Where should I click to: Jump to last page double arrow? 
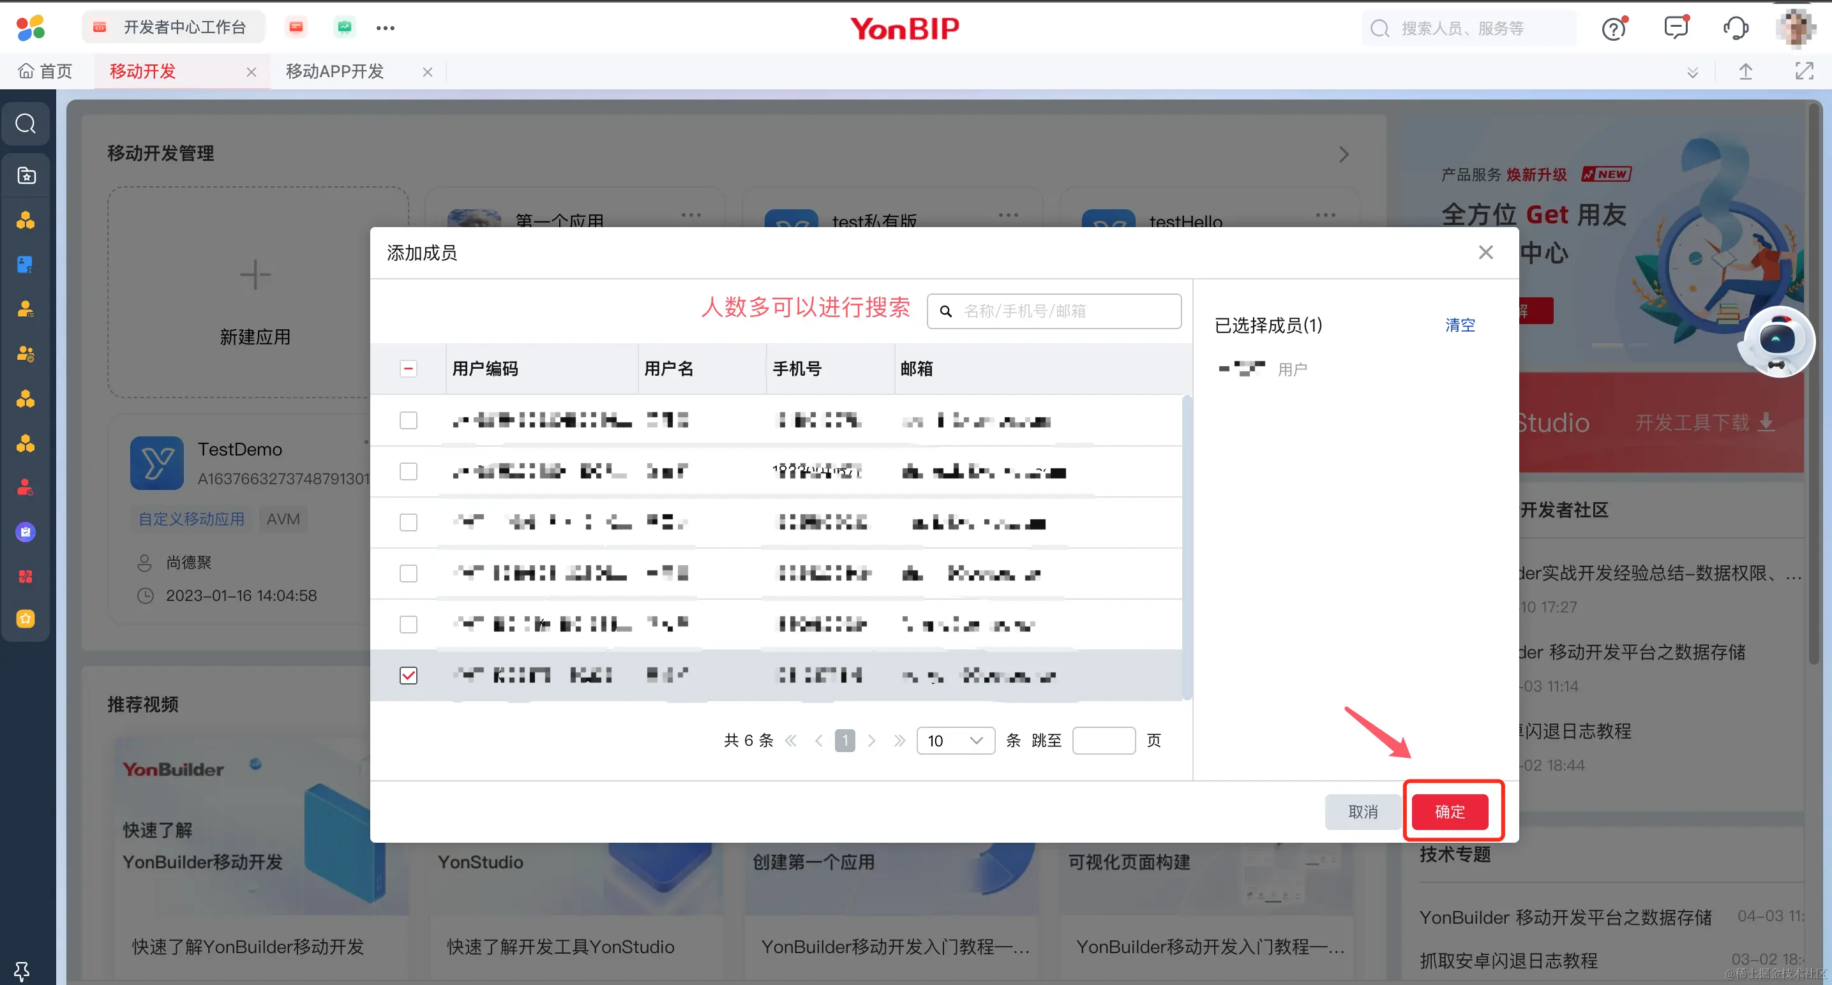(x=899, y=741)
